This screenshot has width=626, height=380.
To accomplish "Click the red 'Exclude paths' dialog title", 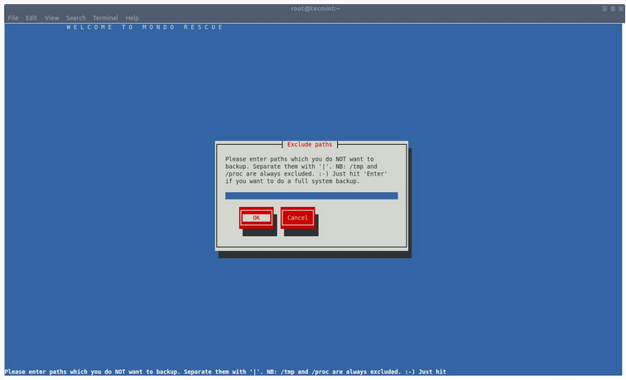I will click(x=310, y=144).
